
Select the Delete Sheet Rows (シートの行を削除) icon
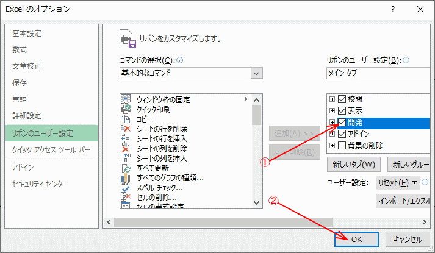[x=126, y=129]
